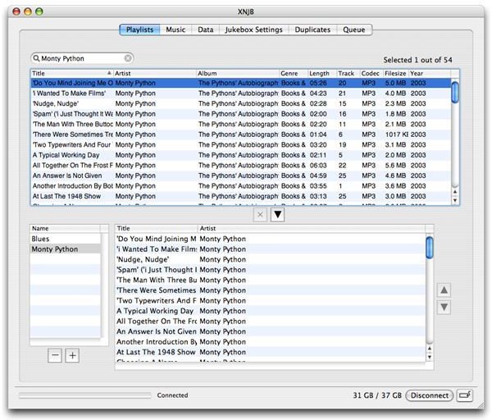492x420 pixels.
Task: Click playlist contents Artist column header
Action: tap(312, 229)
